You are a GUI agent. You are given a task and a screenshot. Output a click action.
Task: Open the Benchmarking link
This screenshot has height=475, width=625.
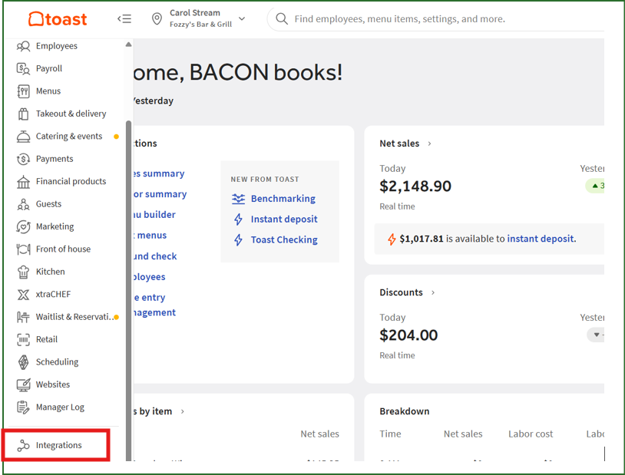[x=283, y=199]
